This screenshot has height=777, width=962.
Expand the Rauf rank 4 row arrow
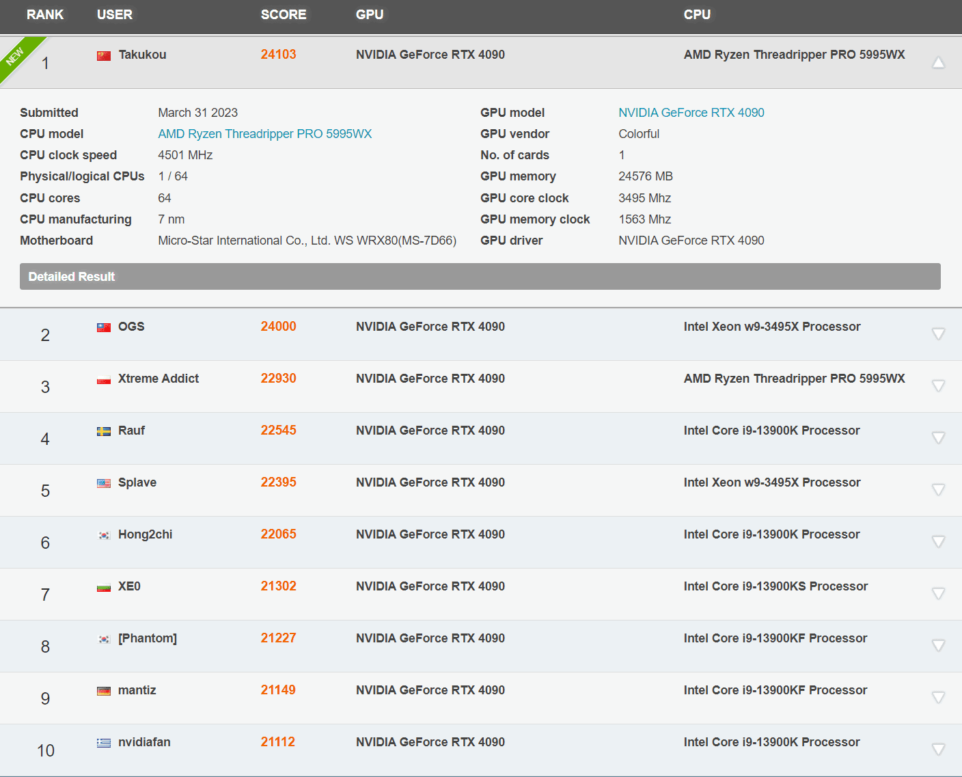[x=938, y=438]
